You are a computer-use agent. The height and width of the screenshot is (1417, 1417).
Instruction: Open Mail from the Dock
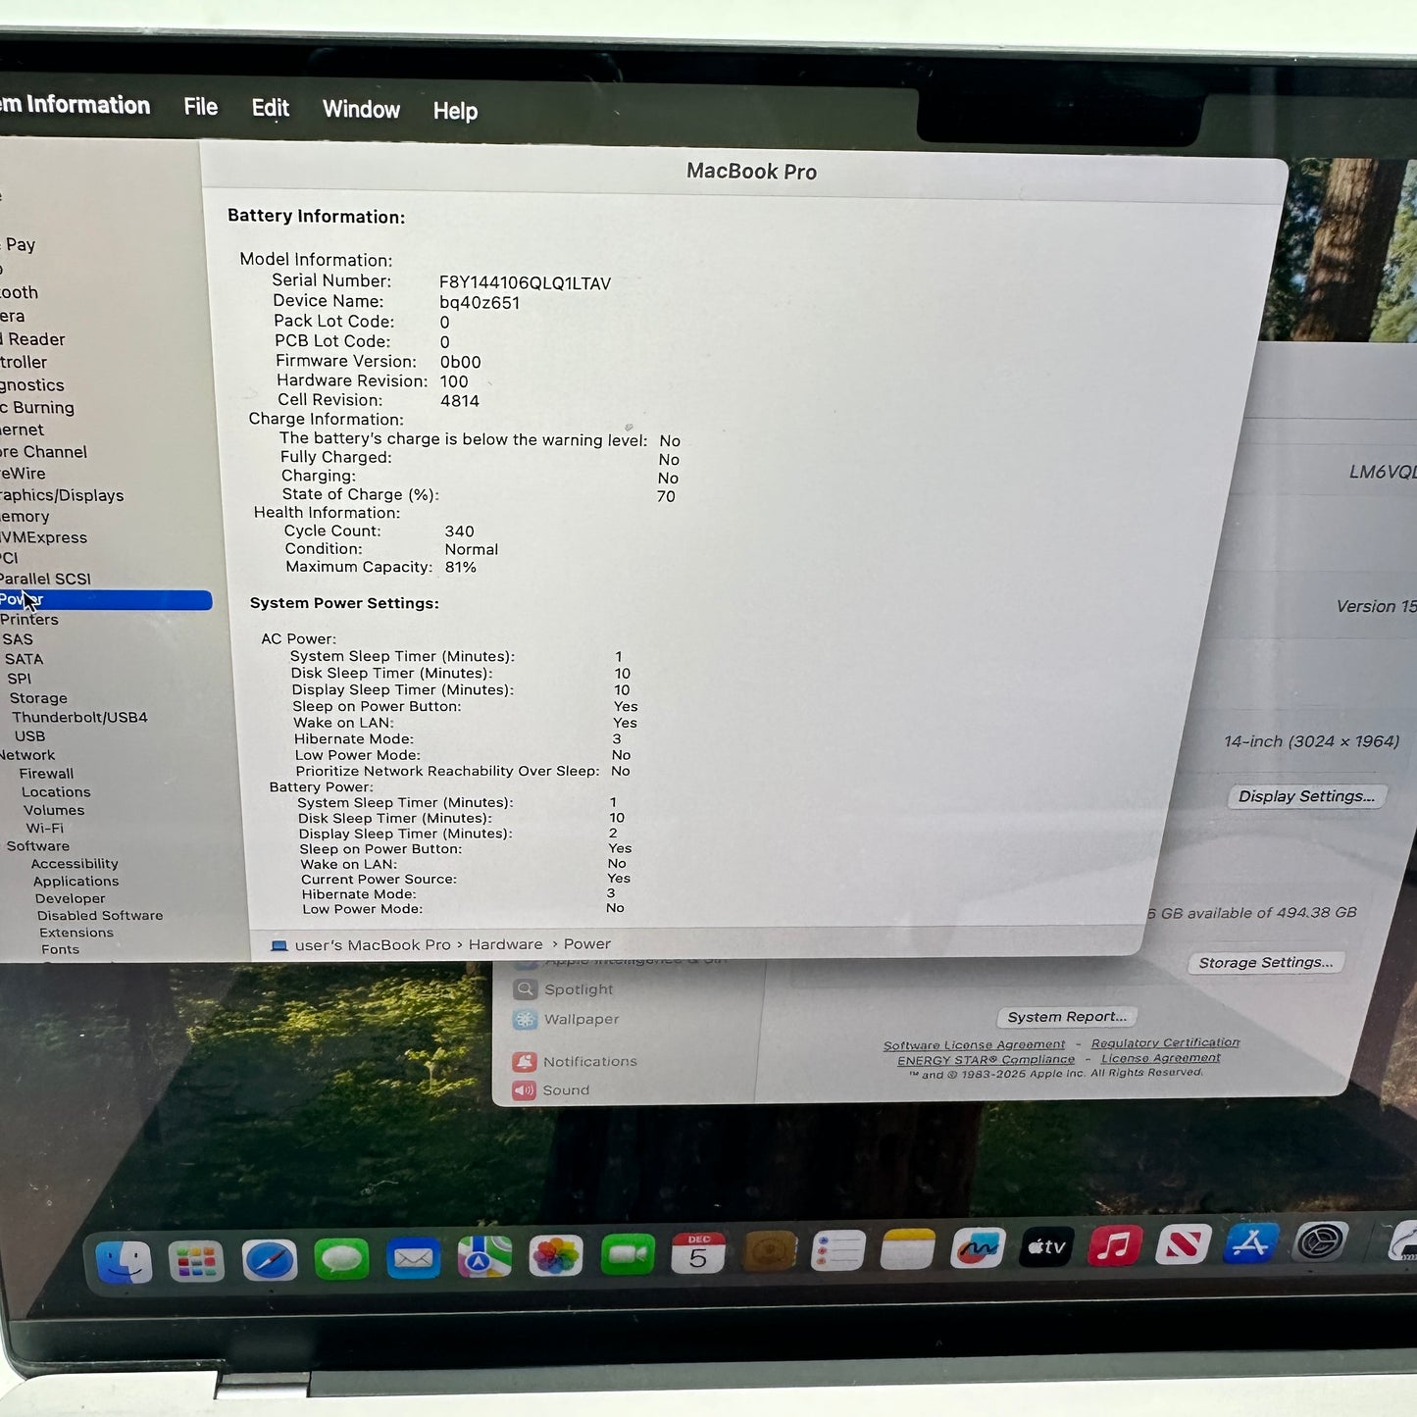(x=412, y=1258)
